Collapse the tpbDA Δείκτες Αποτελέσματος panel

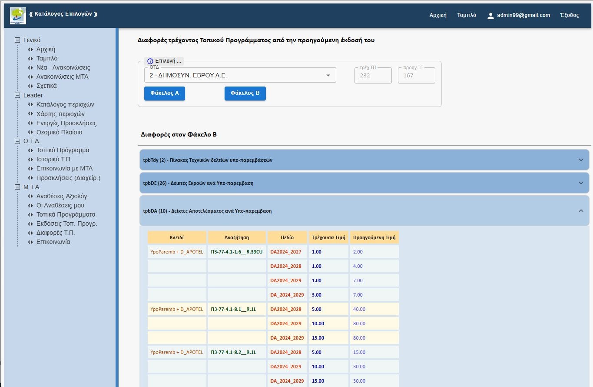[581, 211]
